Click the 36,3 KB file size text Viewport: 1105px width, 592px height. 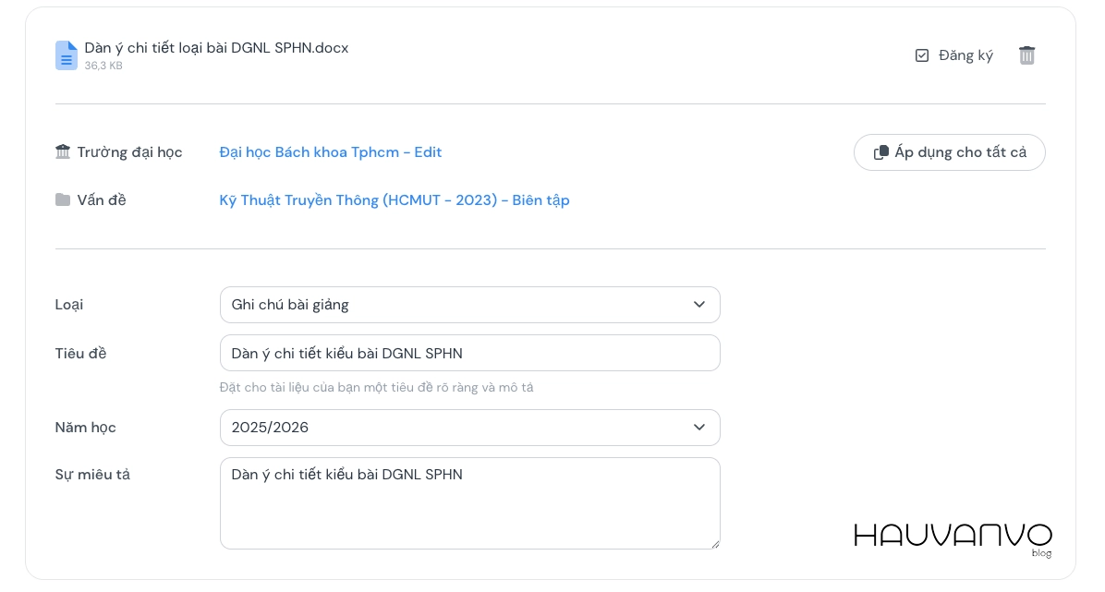point(103,66)
